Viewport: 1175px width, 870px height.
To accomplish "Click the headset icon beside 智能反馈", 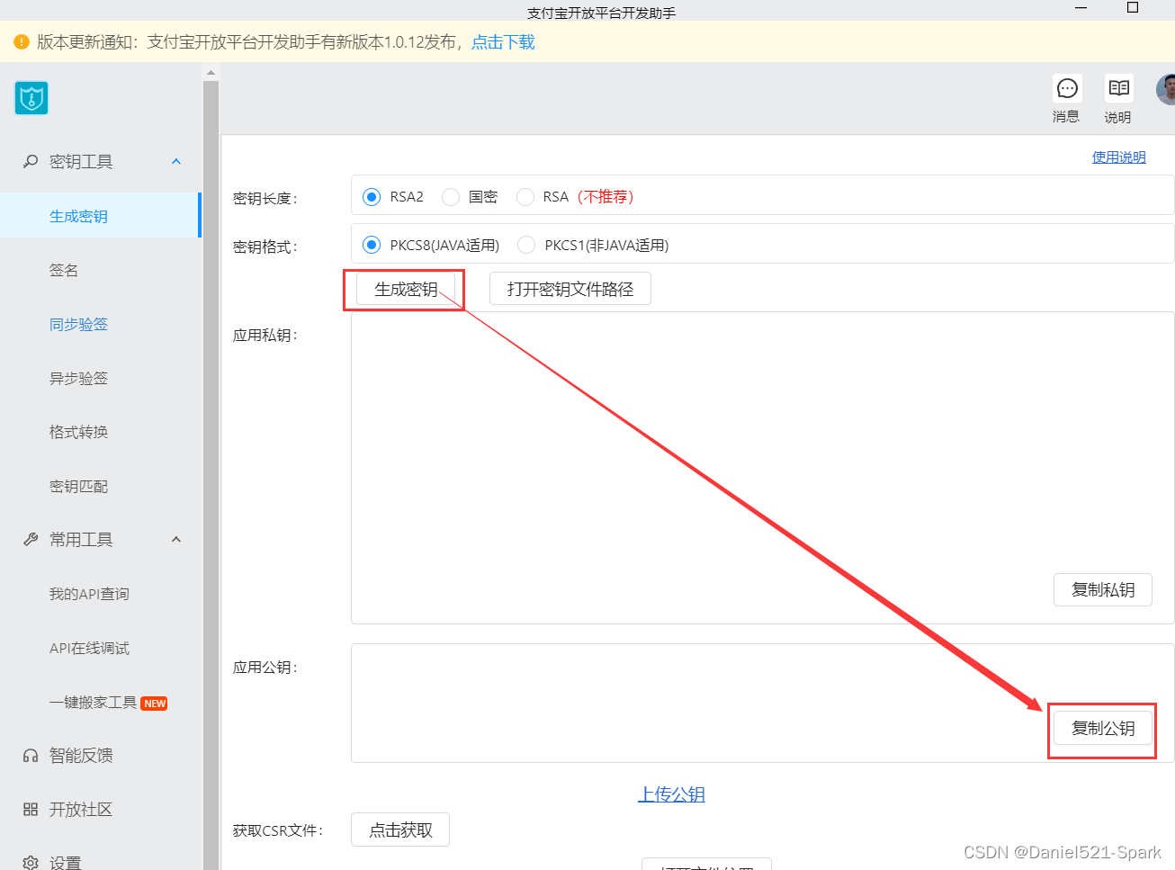I will coord(31,756).
